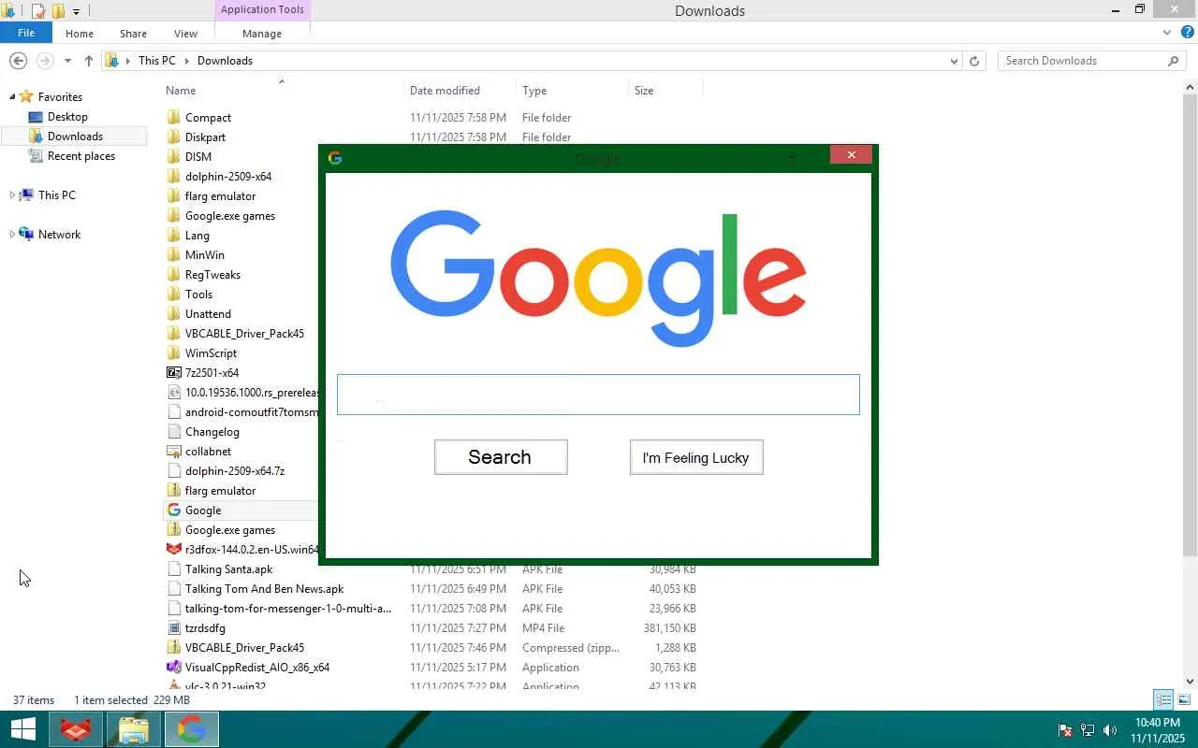Switch to the View ribbon tab
Screen dimensions: 1198x748
pyautogui.click(x=185, y=34)
